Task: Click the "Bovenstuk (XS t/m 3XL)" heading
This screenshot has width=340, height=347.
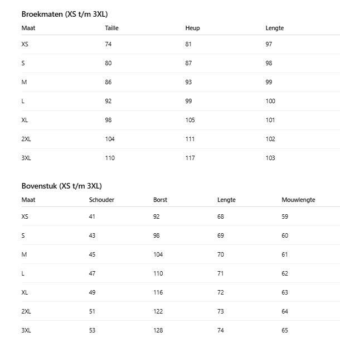Action: point(61,186)
